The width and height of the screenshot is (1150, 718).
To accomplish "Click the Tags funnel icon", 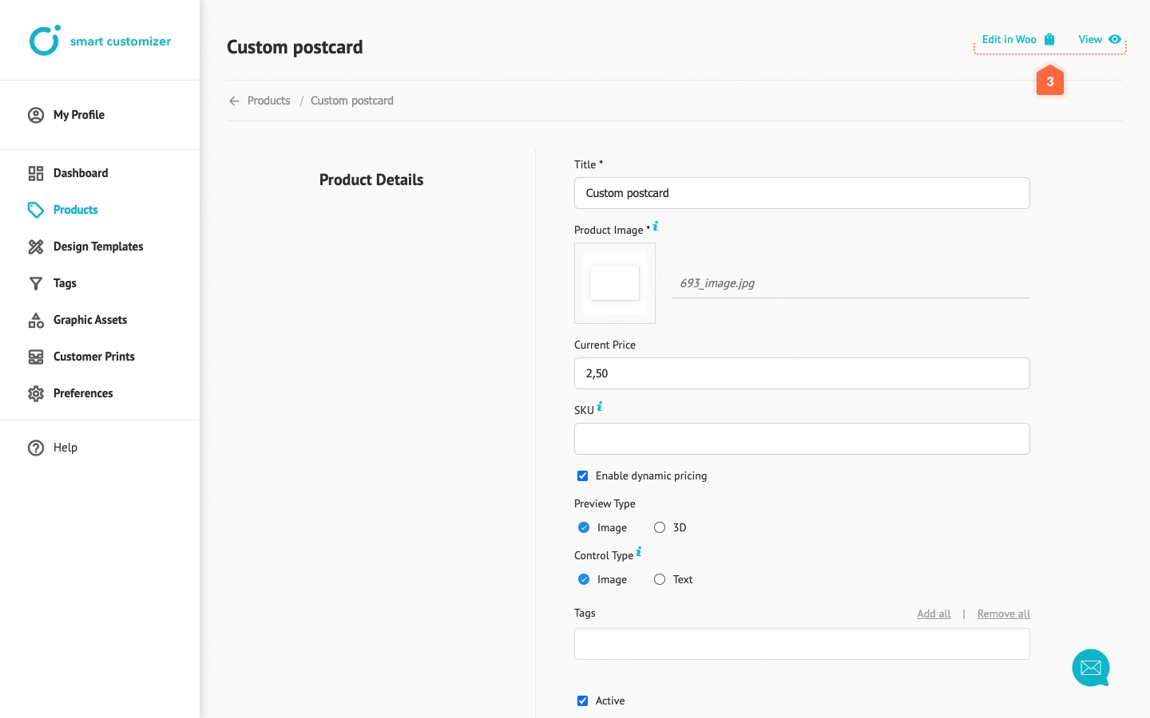I will pos(36,283).
